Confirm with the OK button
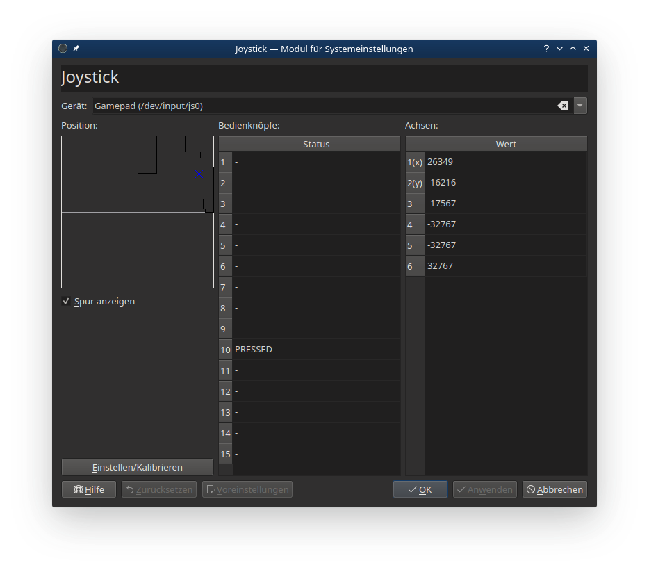The image size is (649, 572). 420,489
